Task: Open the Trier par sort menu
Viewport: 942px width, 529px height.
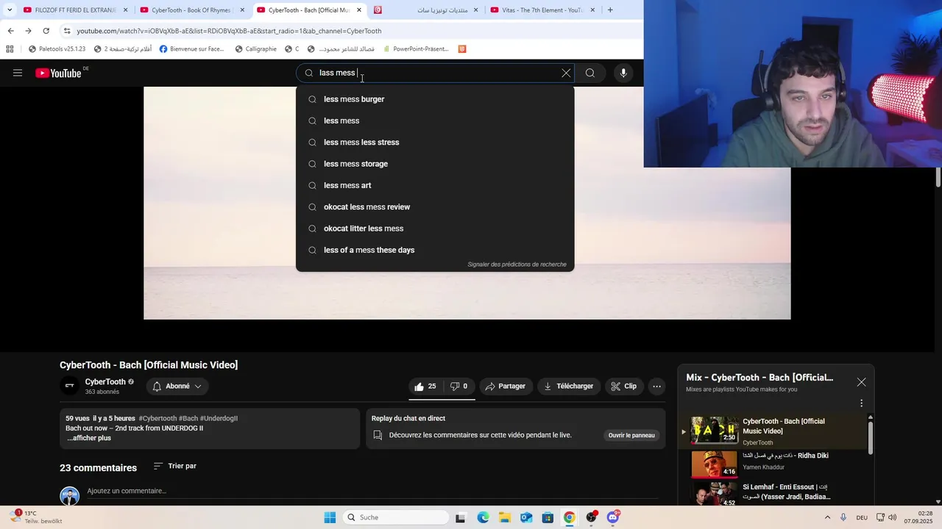Action: tap(175, 466)
